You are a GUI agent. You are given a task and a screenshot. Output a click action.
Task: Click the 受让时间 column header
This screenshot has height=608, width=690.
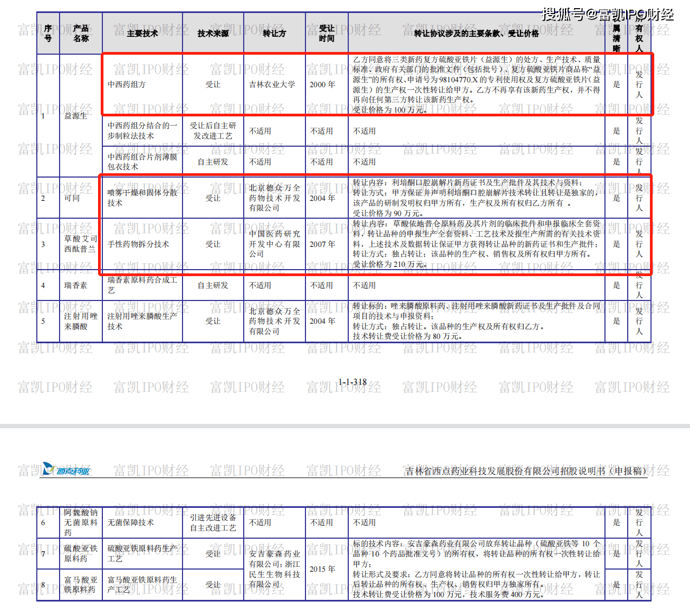pos(327,33)
